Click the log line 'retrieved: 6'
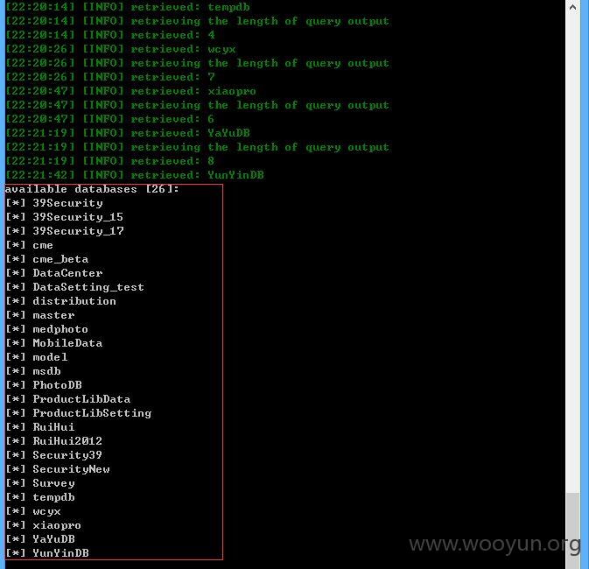Viewport: 589px width, 569px height. click(110, 119)
